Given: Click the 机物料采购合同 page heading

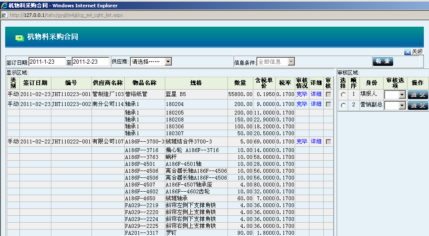Looking at the screenshot, I should (53, 37).
